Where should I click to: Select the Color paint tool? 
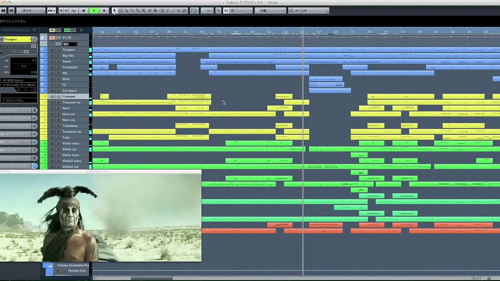[x=185, y=11]
